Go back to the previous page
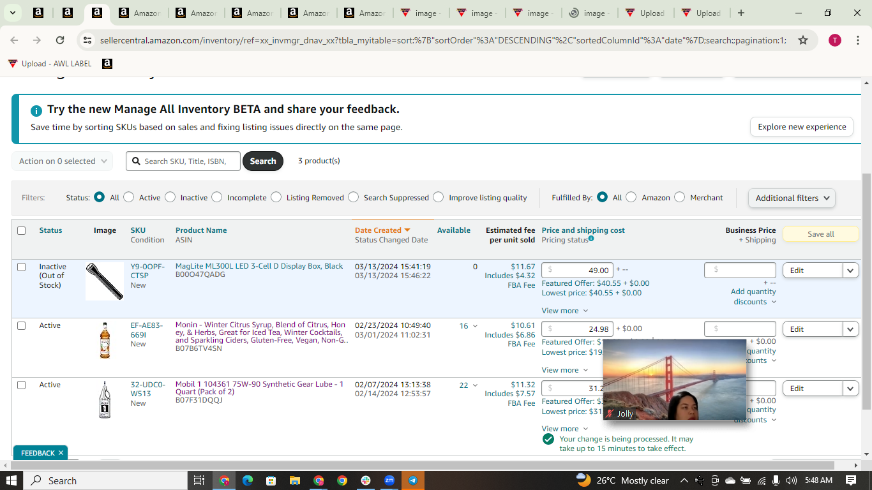Screen dimensions: 872x490 click(x=14, y=40)
